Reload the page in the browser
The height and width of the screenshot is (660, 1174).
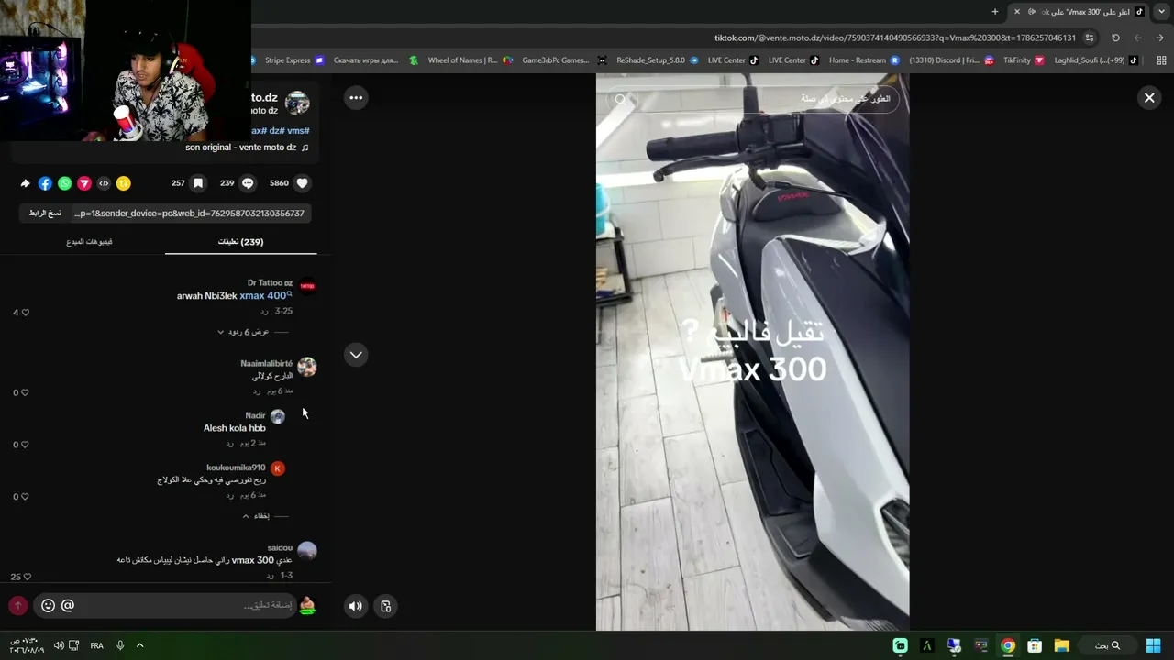tap(1115, 38)
